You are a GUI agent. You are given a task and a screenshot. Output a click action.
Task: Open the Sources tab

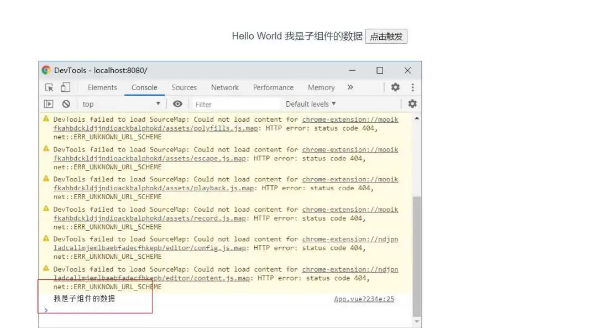(x=184, y=87)
